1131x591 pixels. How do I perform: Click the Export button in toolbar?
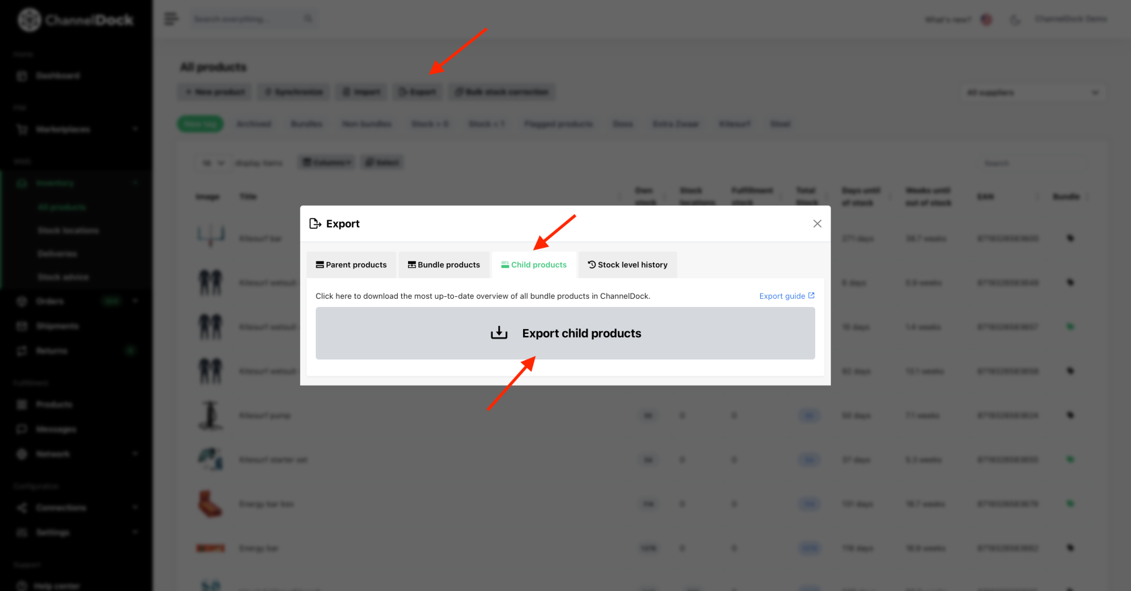[x=417, y=92]
